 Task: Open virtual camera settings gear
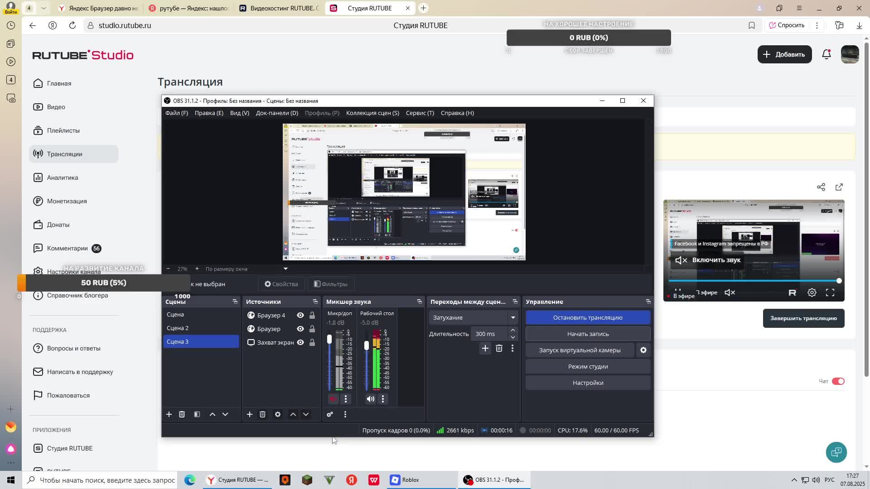[643, 350]
